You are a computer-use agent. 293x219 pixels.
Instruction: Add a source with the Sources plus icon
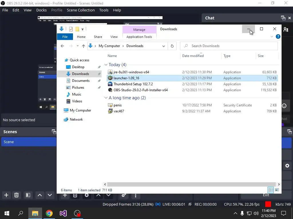coord(65,195)
